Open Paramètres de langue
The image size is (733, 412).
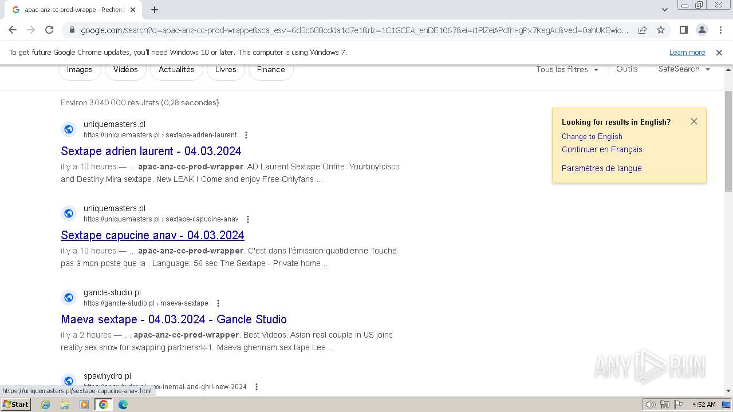tap(601, 168)
